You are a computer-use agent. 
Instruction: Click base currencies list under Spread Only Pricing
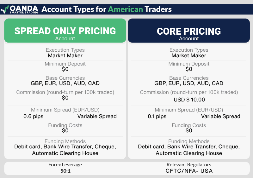65,83
